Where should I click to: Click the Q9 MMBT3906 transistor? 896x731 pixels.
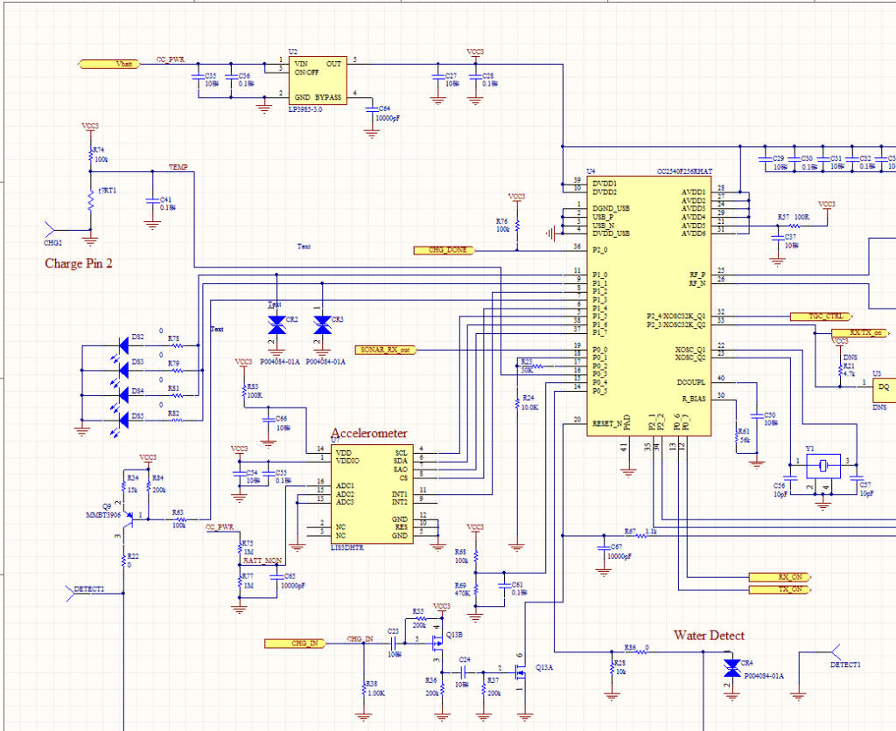click(x=127, y=517)
